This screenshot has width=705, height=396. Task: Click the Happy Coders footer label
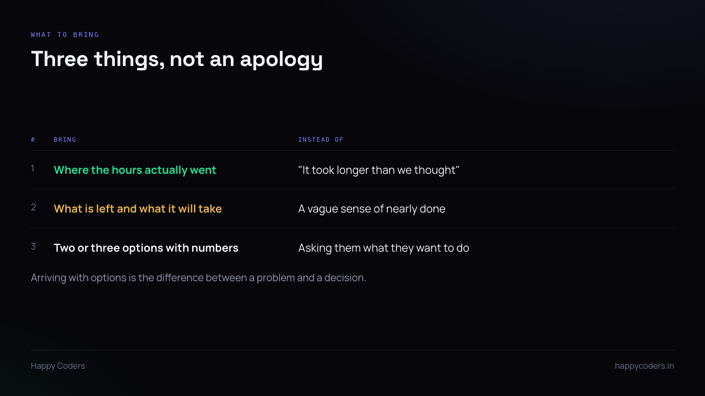58,366
